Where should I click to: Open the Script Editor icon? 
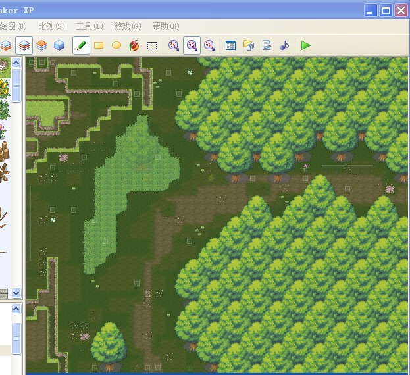click(x=267, y=45)
